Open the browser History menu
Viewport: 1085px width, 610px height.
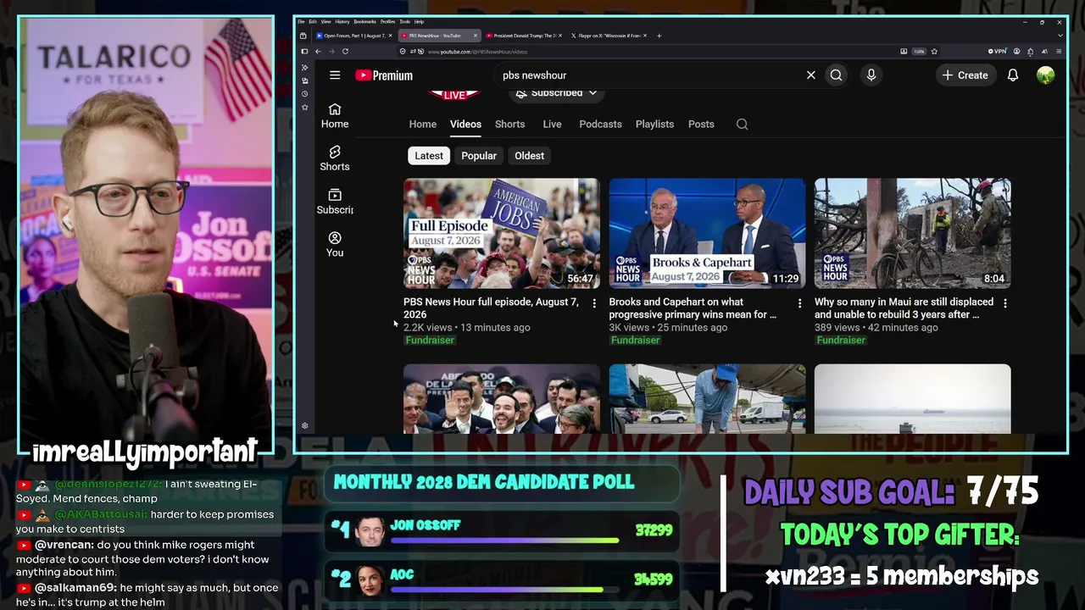pos(342,21)
